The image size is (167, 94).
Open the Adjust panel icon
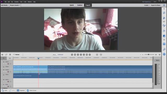coord(164,13)
